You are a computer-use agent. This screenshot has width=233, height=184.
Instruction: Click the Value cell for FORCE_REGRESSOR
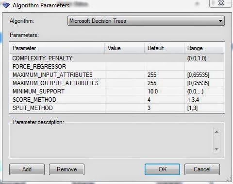125,67
